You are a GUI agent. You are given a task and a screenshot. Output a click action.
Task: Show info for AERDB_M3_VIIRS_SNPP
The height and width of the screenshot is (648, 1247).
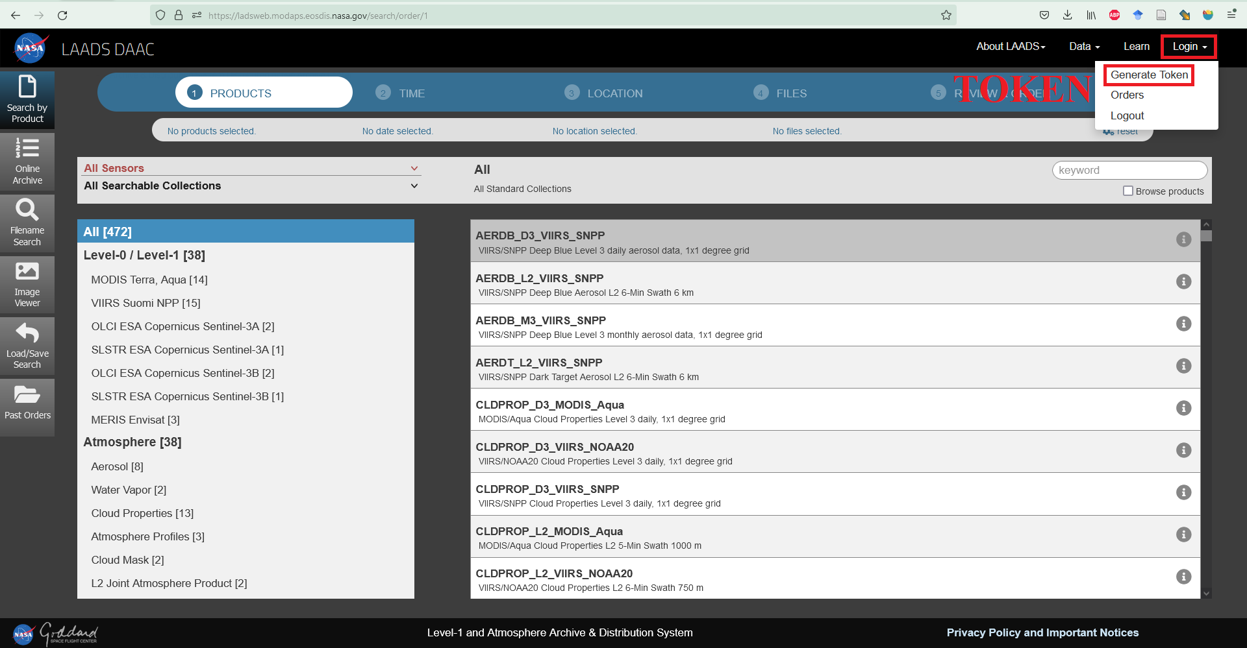click(1183, 324)
